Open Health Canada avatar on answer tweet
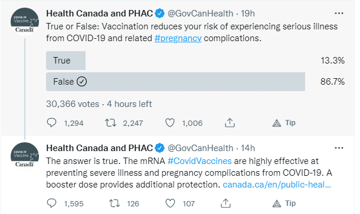This screenshot has width=360, height=214. point(25,156)
